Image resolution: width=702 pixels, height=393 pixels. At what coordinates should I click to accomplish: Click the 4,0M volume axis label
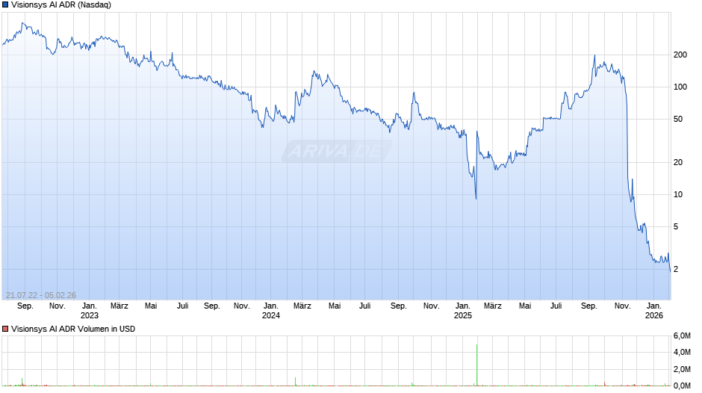click(x=682, y=353)
